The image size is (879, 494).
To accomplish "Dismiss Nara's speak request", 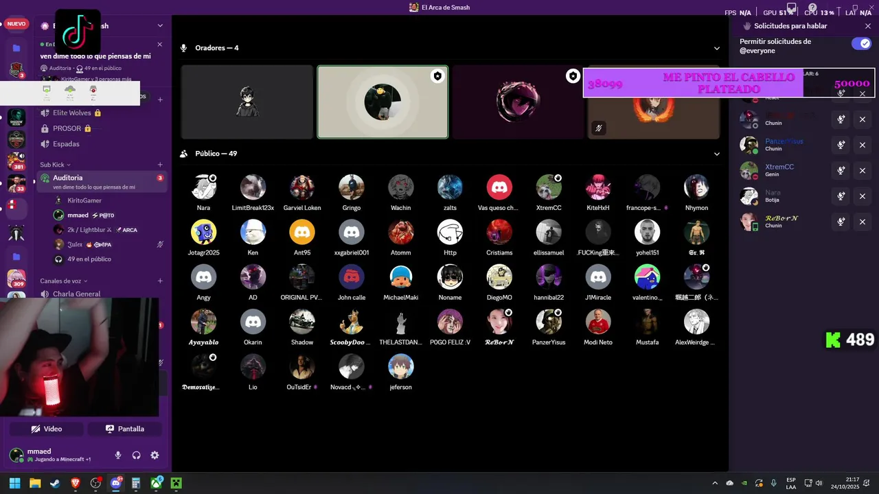I will coord(863,196).
